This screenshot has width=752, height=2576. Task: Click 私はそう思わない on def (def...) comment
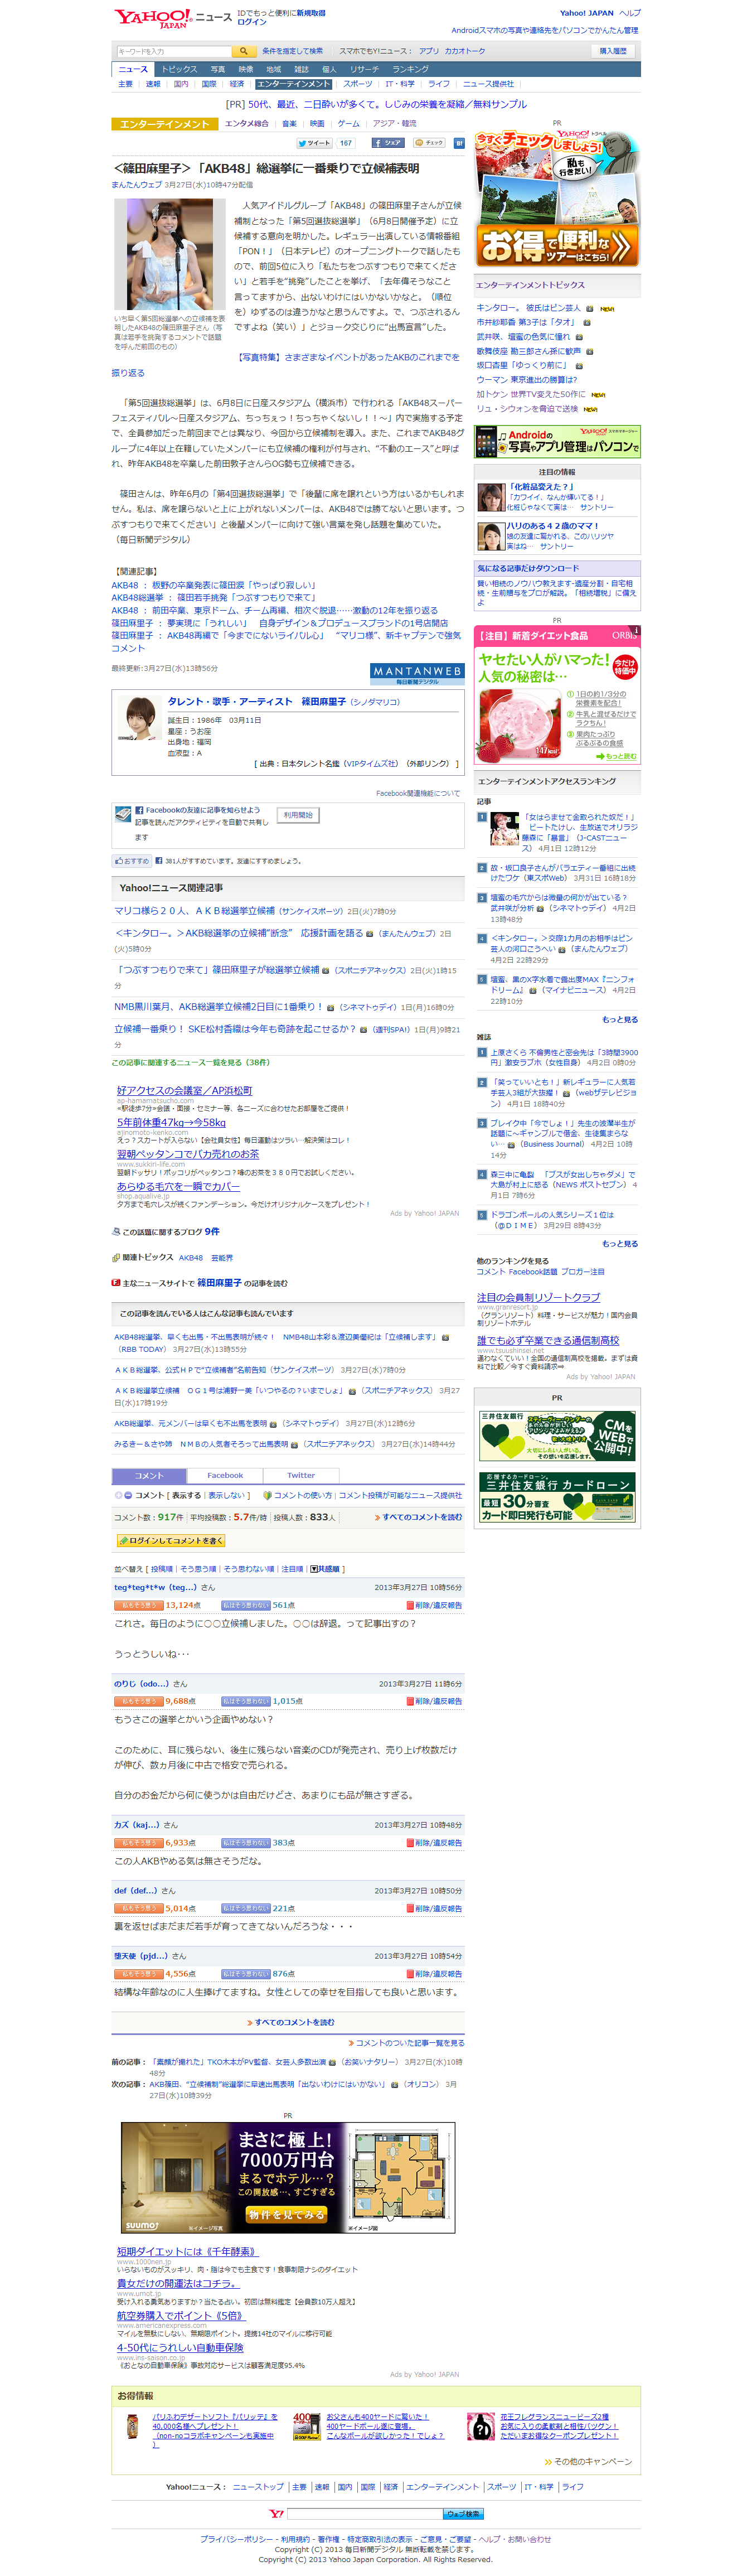[x=245, y=1908]
